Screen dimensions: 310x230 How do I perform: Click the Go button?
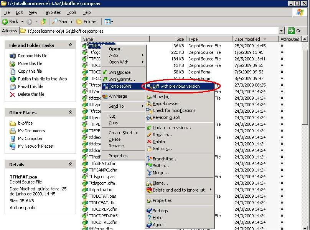[x=295, y=31]
